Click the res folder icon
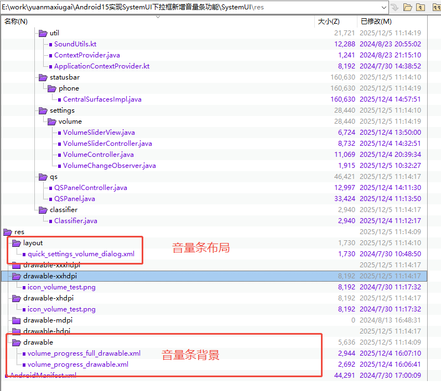The image size is (441, 391). click(x=8, y=232)
